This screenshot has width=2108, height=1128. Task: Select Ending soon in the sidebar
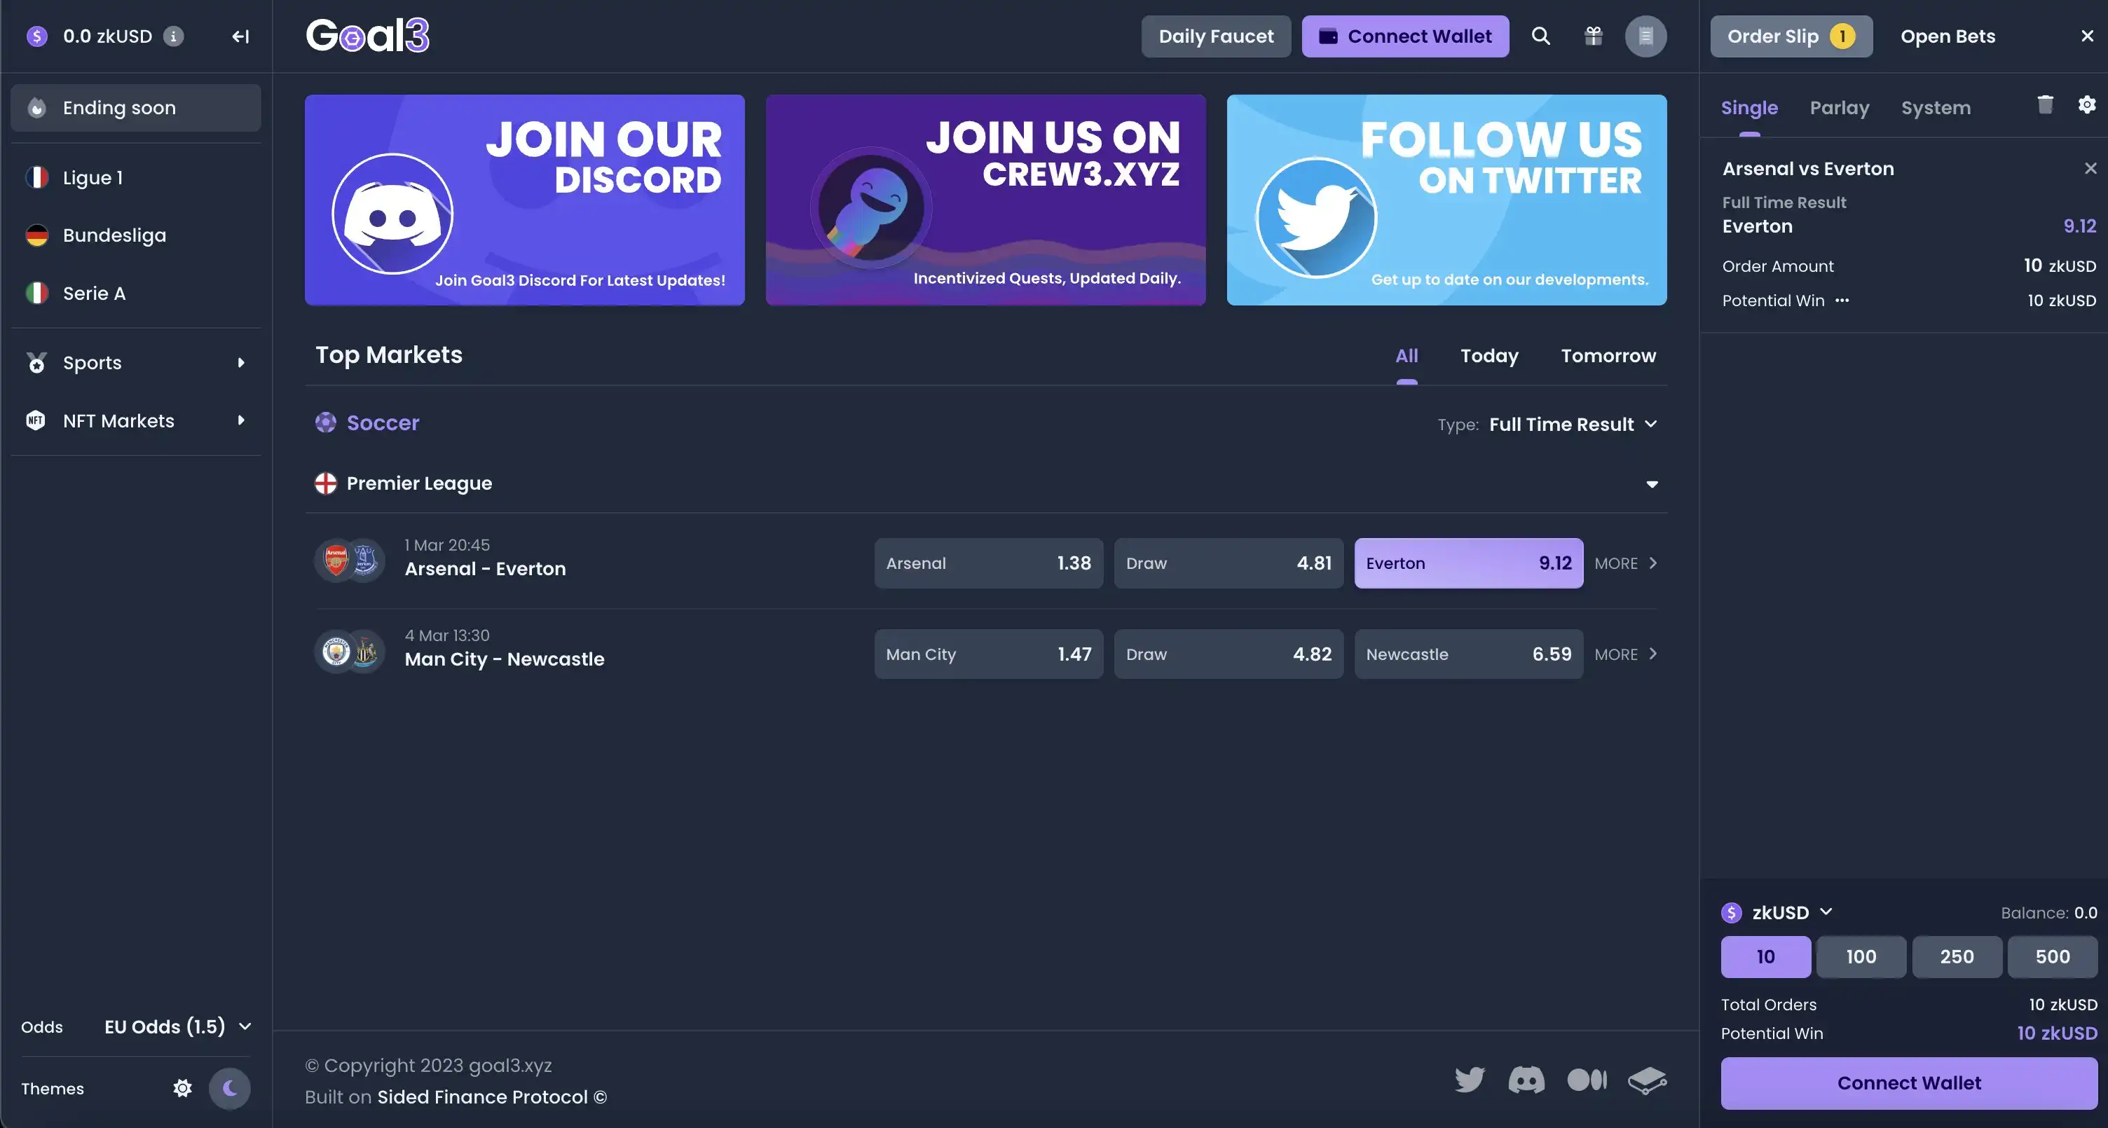(136, 108)
